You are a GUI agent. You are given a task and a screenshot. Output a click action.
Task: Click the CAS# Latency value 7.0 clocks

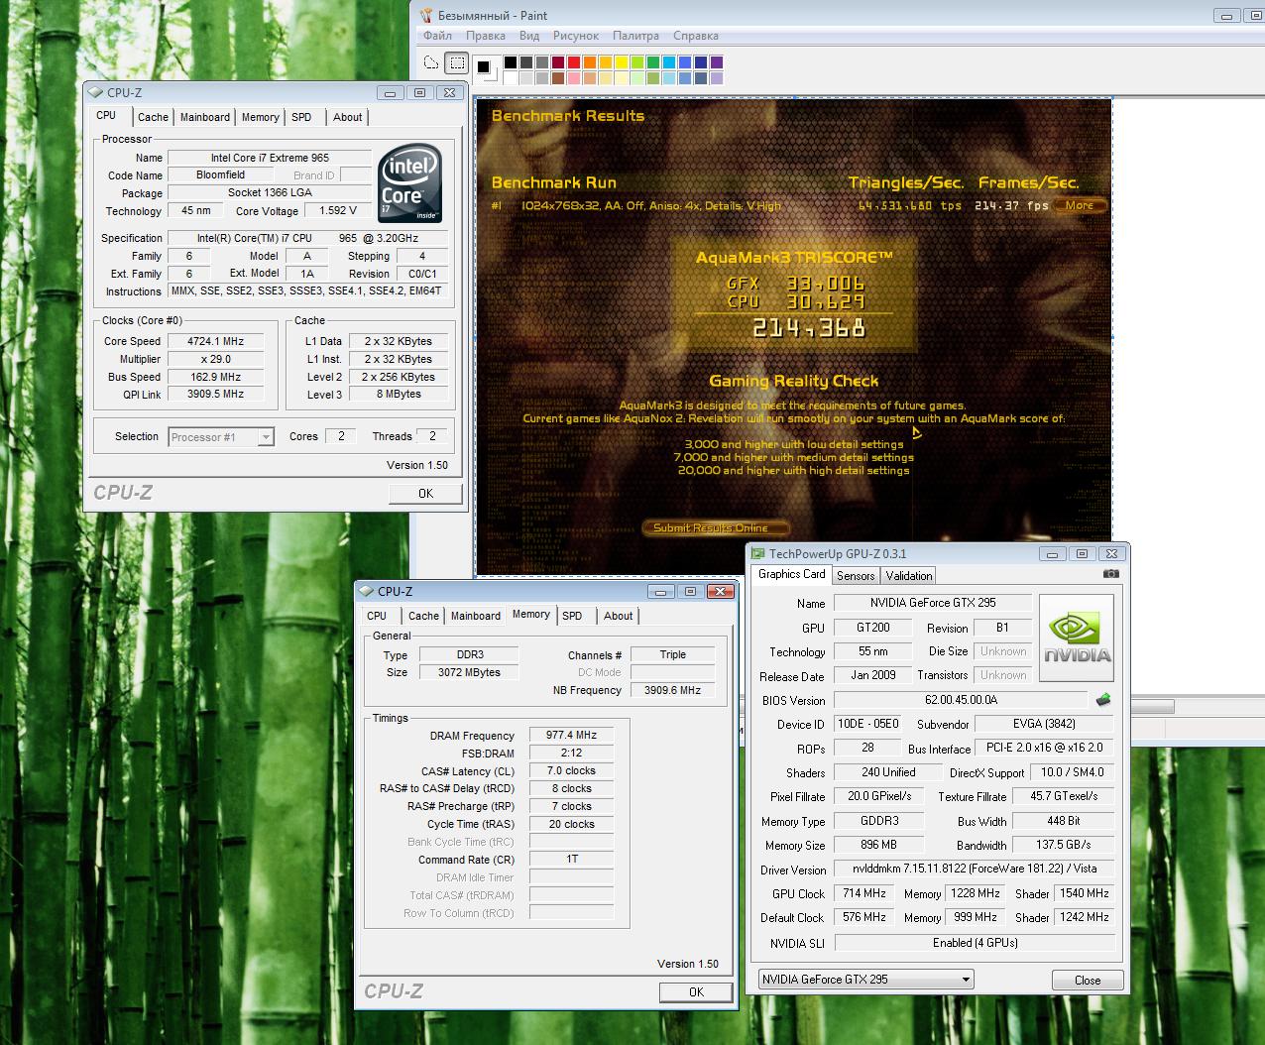(571, 771)
